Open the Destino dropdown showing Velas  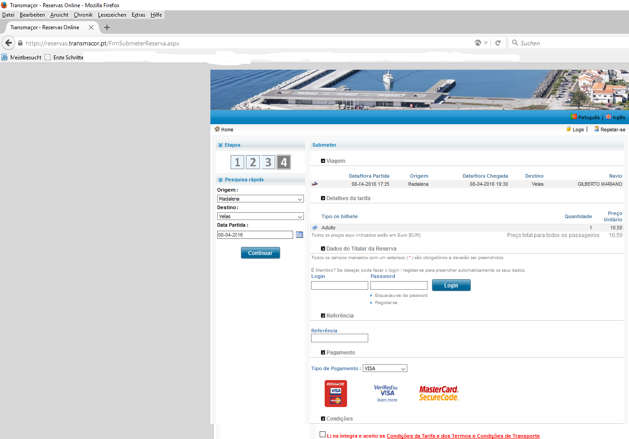[x=260, y=216]
